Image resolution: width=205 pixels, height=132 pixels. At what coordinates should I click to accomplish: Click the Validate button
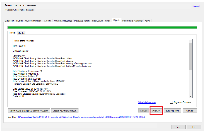click(x=190, y=111)
